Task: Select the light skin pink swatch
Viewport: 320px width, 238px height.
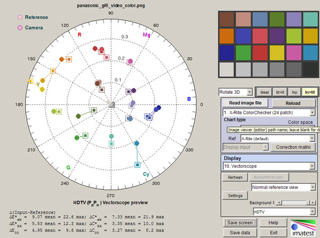Action: [243, 19]
